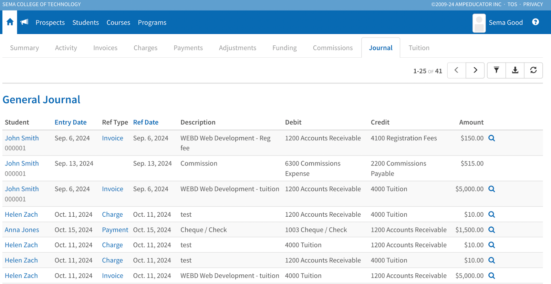Open PRIVACY link in header
This screenshot has width=551, height=284.
pos(533,4)
